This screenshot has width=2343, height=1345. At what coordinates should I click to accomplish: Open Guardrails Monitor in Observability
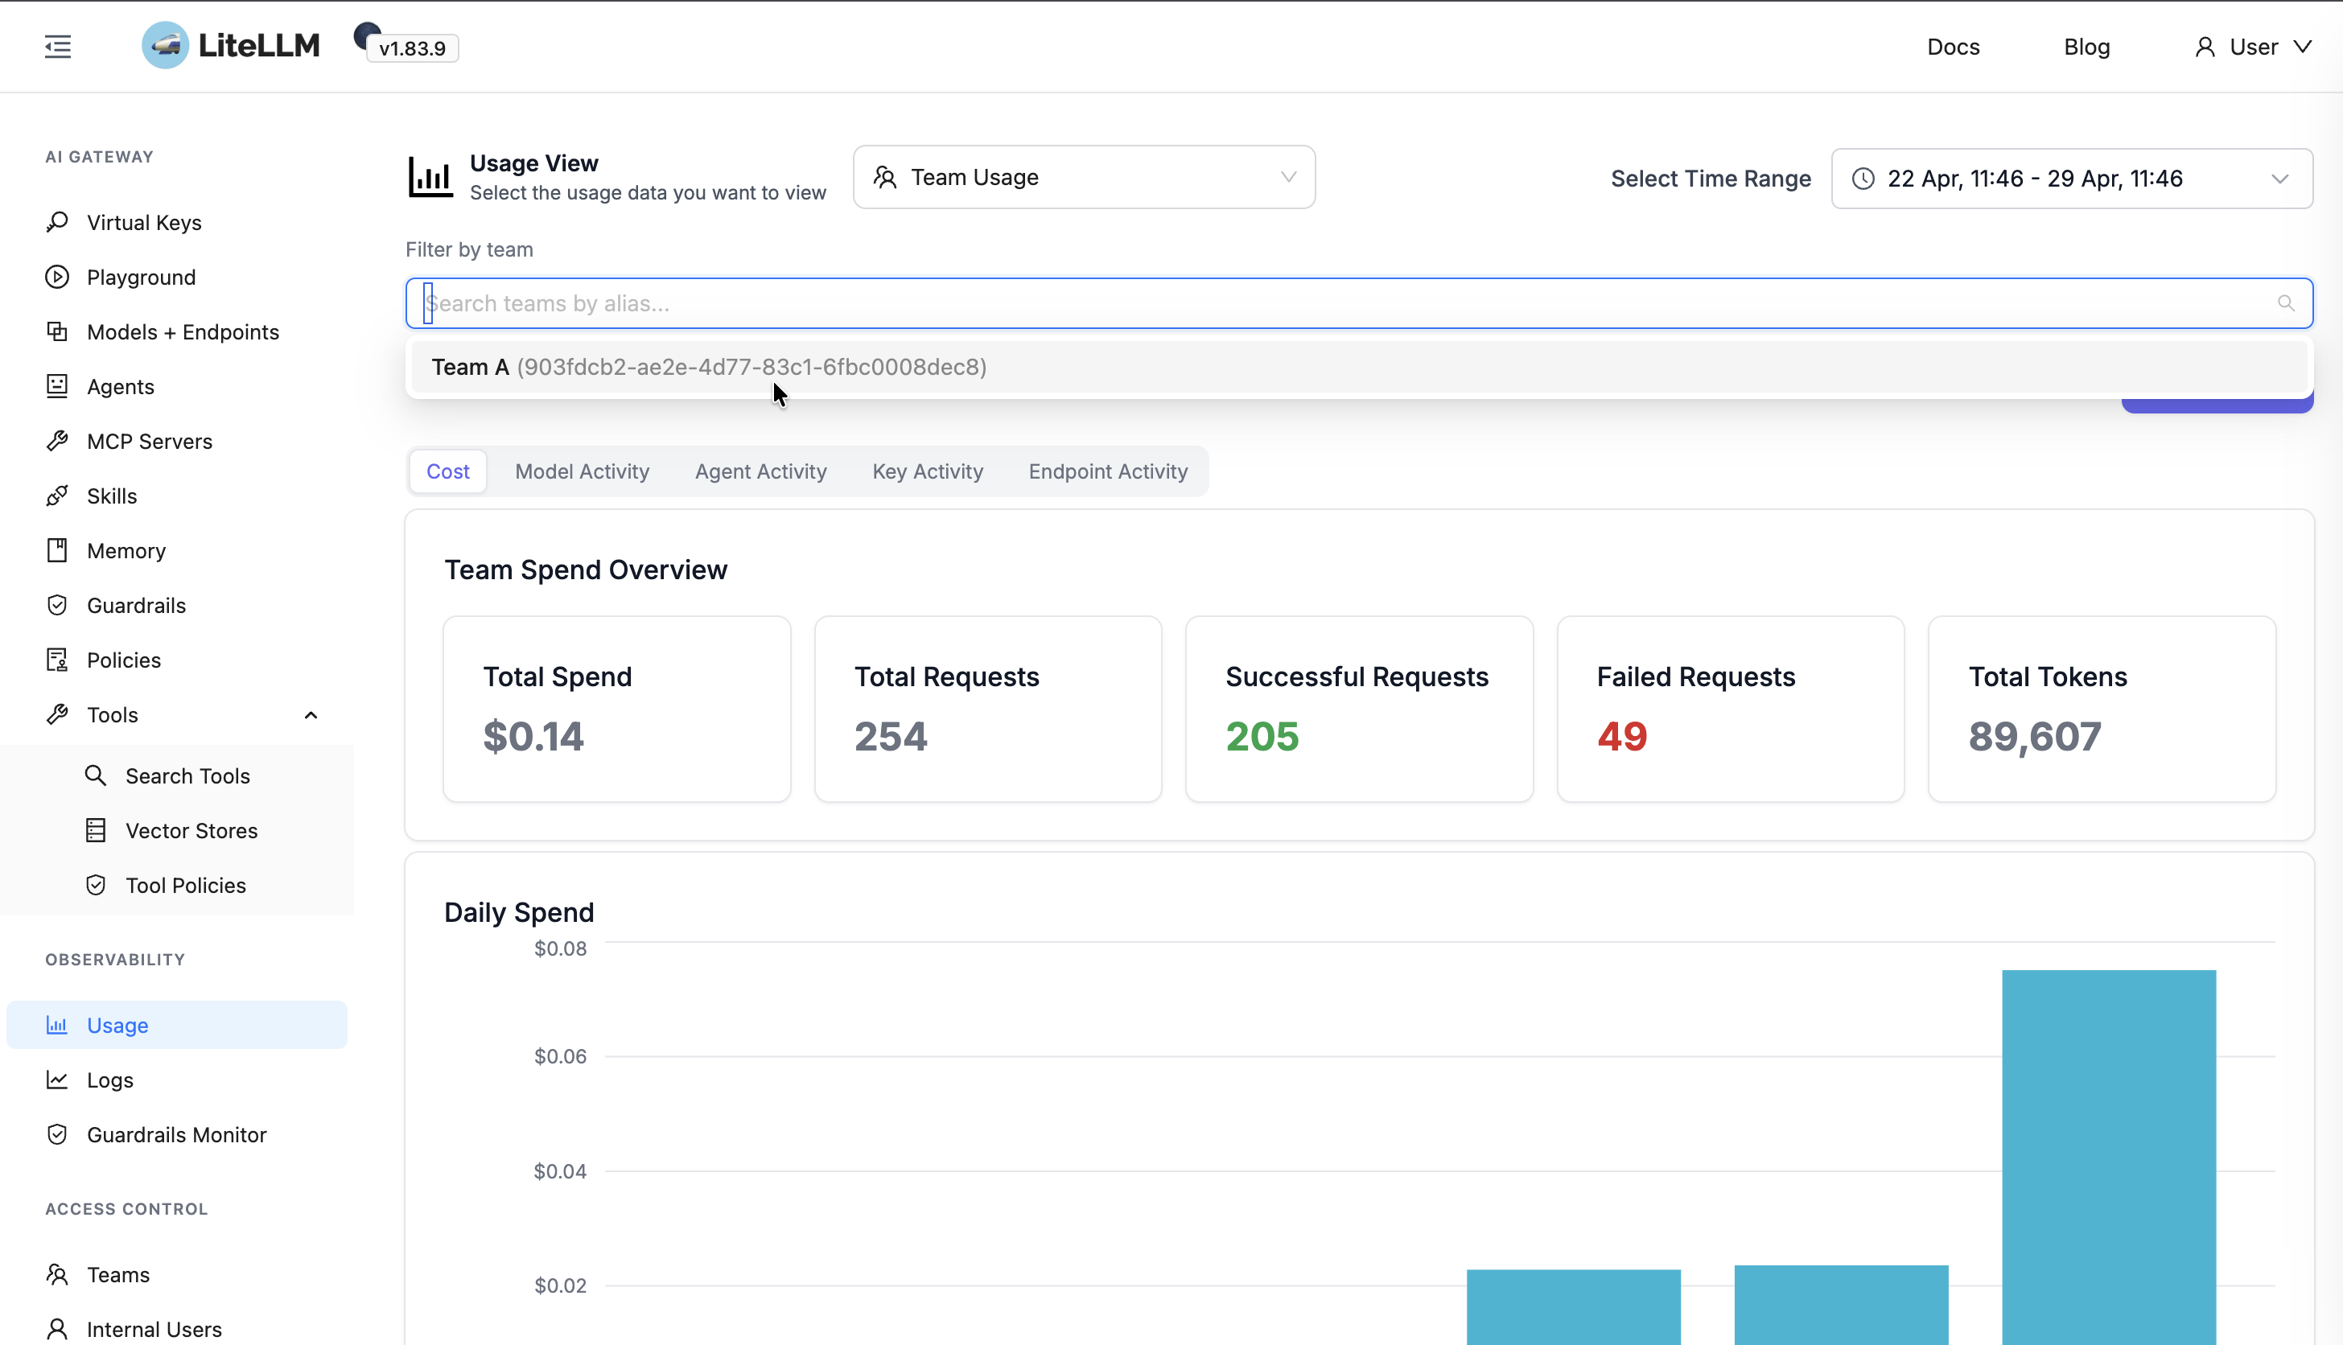click(x=175, y=1134)
